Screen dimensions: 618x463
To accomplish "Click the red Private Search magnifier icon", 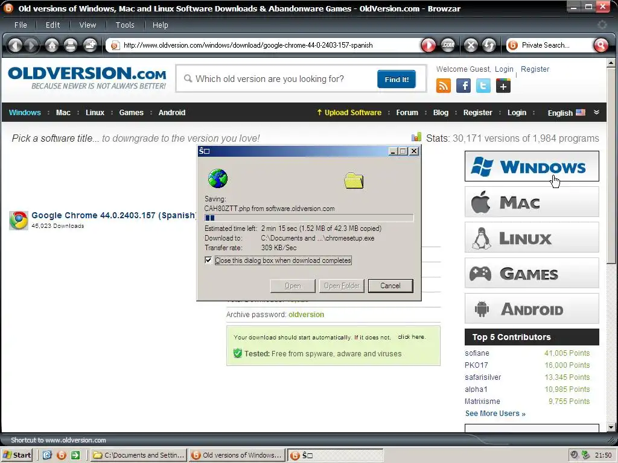I will [x=600, y=45].
